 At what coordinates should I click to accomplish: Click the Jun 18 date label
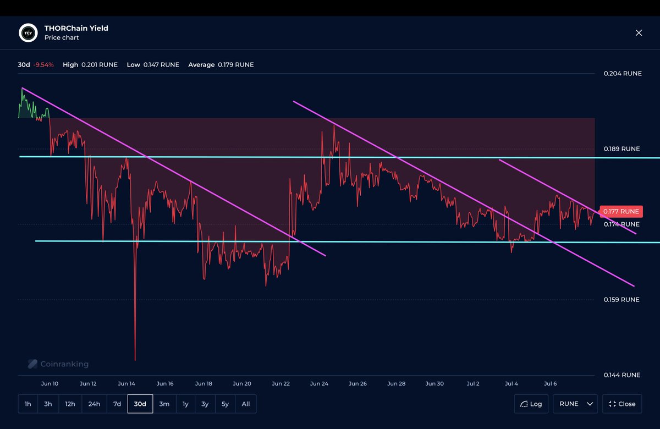coord(204,384)
